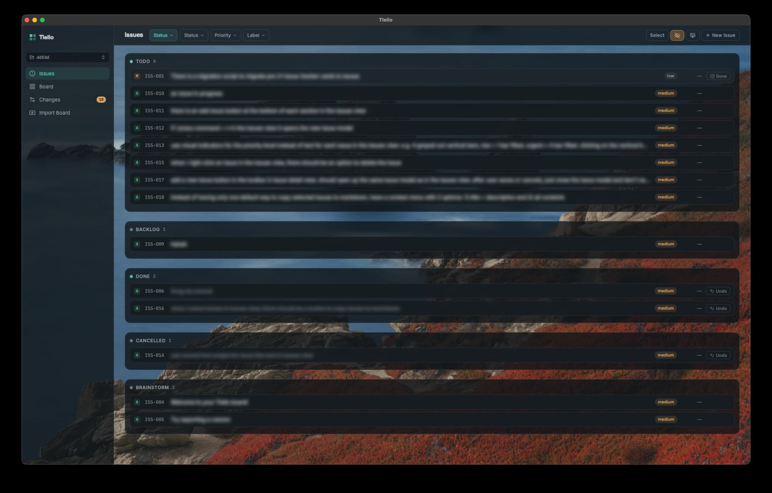The width and height of the screenshot is (772, 493).
Task: Select the Board grid icon in sidebar
Action: pyautogui.click(x=33, y=86)
